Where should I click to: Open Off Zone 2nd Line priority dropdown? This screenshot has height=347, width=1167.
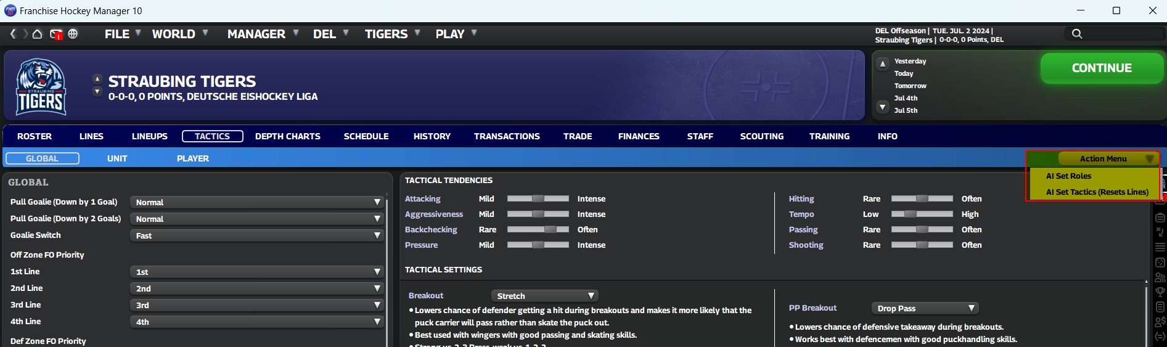256,288
